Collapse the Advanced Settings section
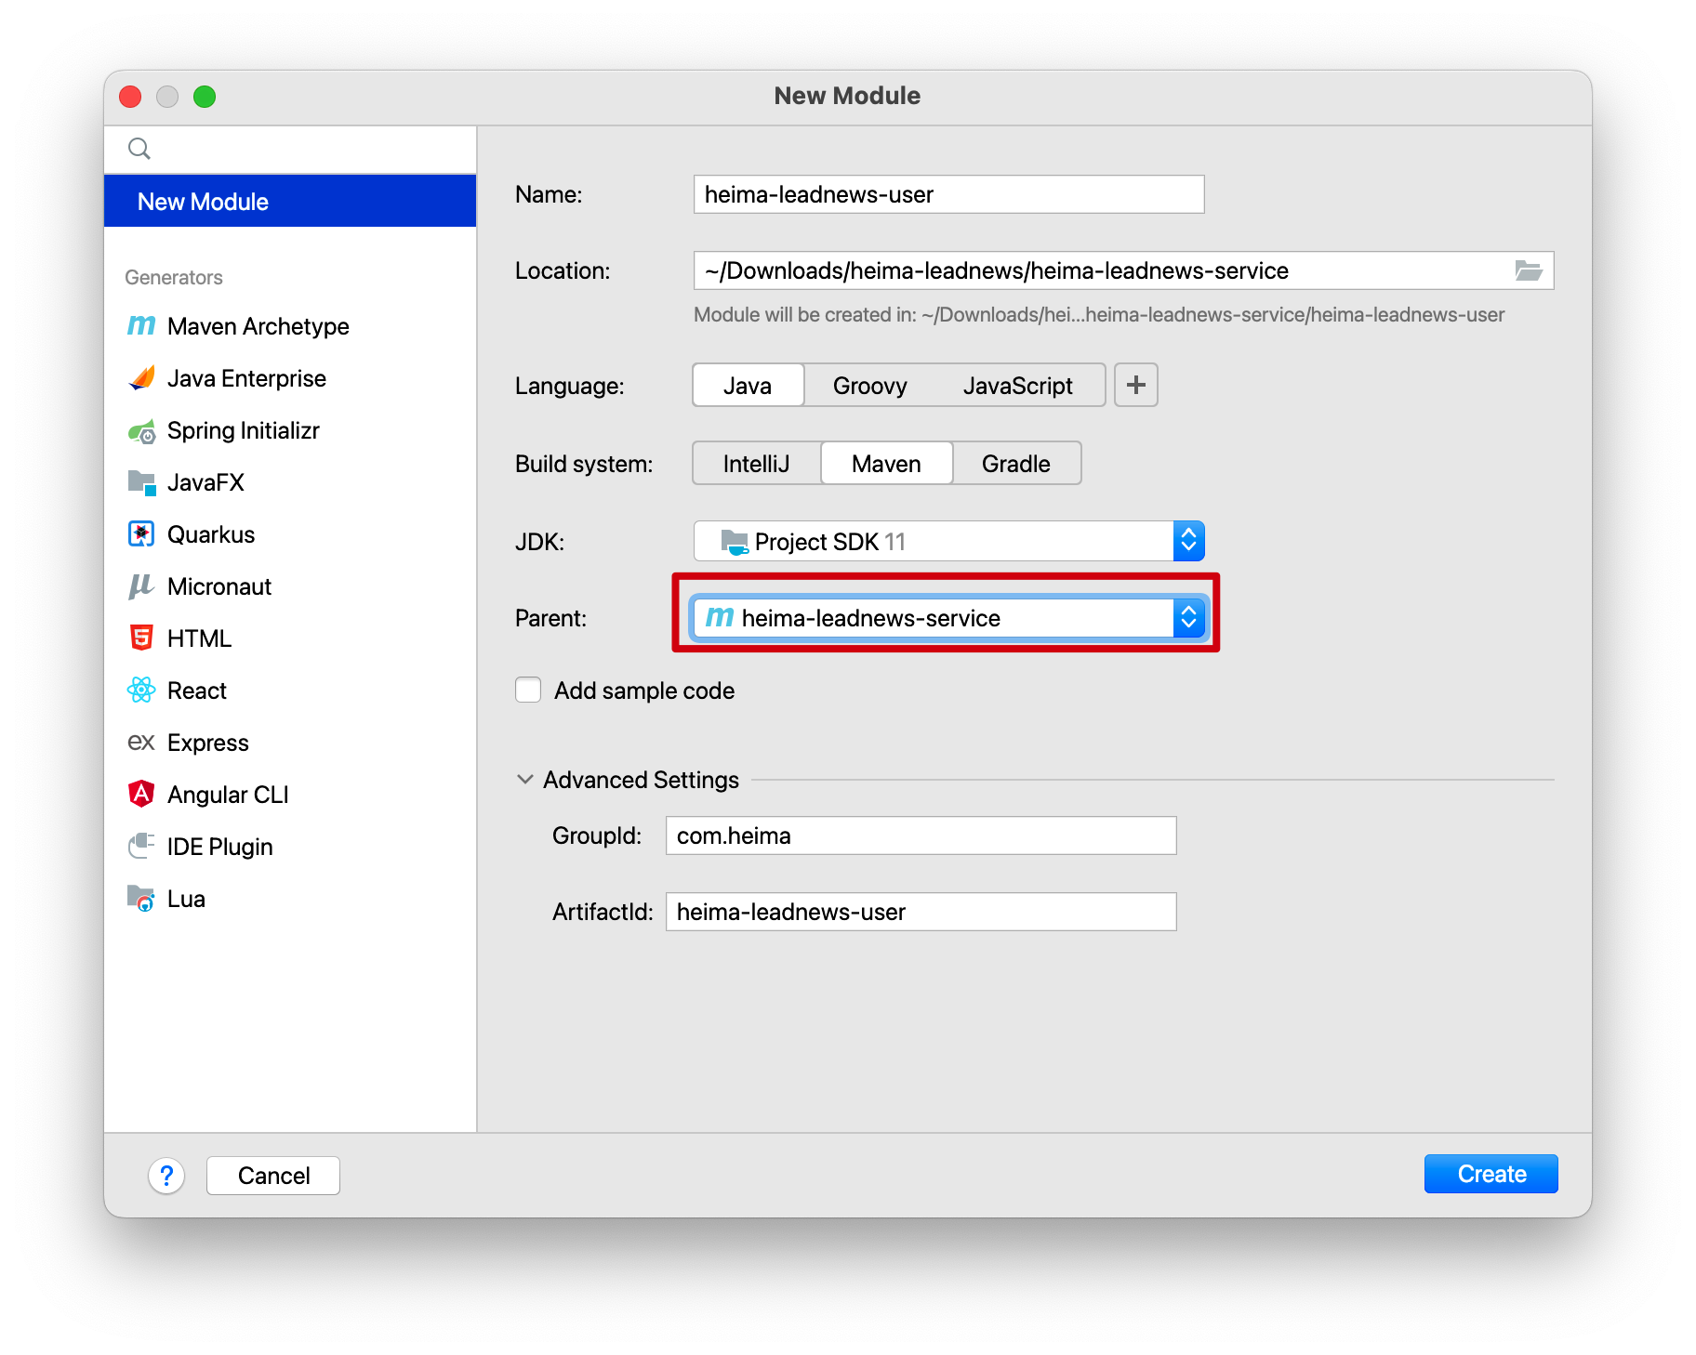1696x1355 pixels. pos(525,780)
